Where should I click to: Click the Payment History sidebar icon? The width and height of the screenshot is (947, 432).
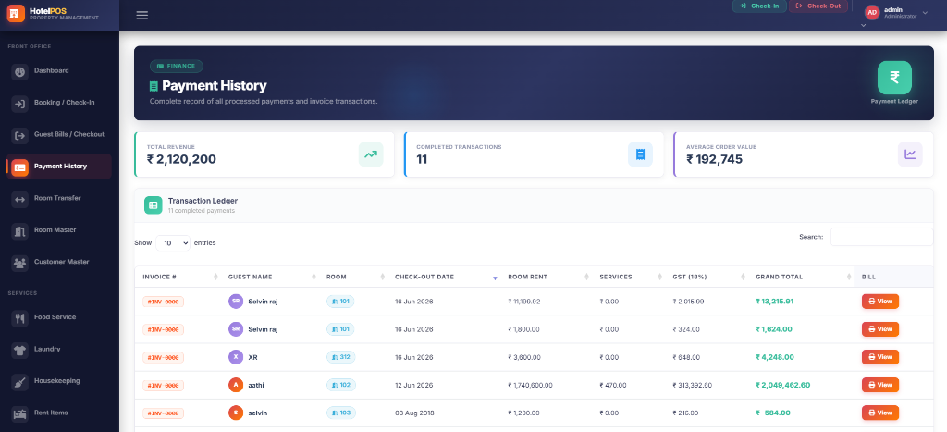[x=20, y=167]
